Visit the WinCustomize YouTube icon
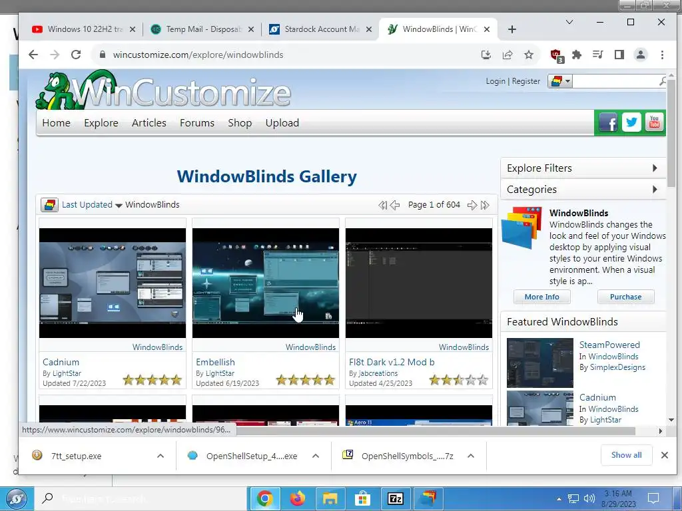The width and height of the screenshot is (682, 511). [654, 122]
